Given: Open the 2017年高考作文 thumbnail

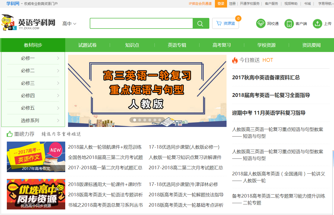Looking at the screenshot, I should [x=36, y=157].
